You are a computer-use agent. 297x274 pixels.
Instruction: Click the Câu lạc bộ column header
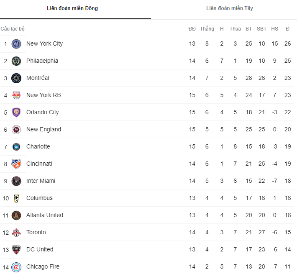[13, 29]
